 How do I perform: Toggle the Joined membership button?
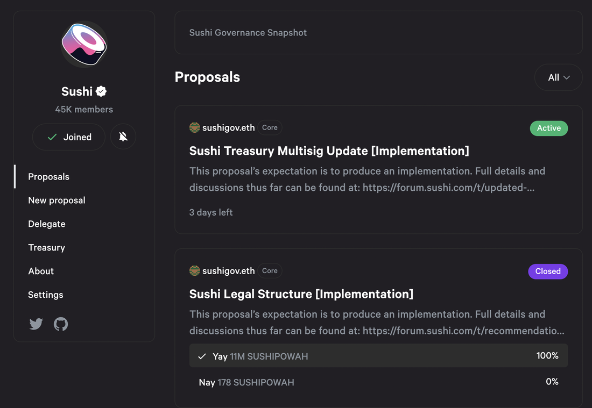[x=69, y=137]
